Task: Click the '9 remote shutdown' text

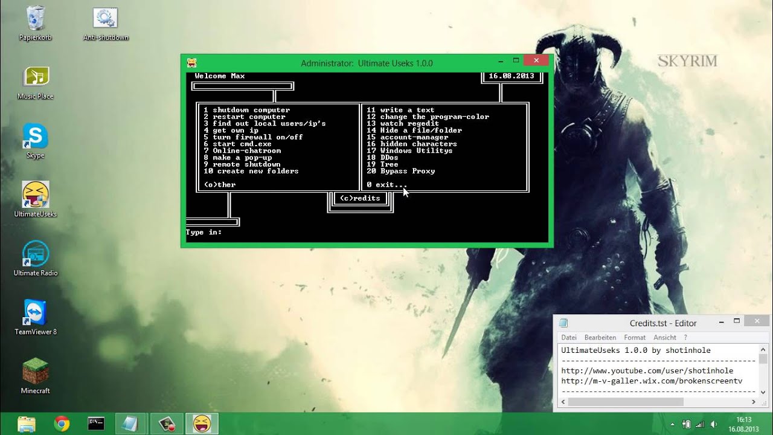Action: [242, 164]
